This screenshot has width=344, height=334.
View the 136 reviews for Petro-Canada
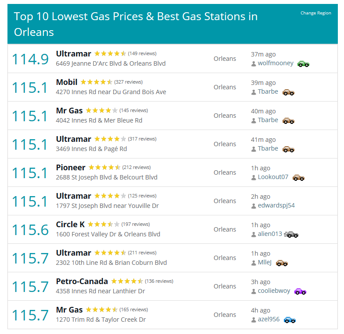coord(159,281)
